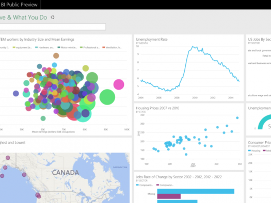Open the US Jobs By Sector tile title
The image size is (271, 203).
click(259, 39)
